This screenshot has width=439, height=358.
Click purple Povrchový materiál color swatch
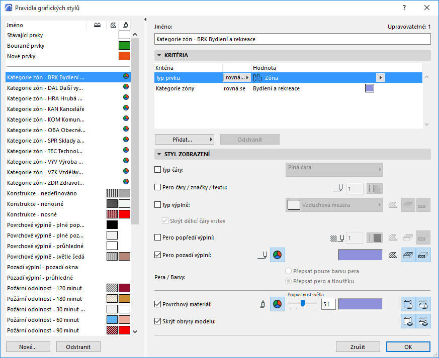click(361, 304)
